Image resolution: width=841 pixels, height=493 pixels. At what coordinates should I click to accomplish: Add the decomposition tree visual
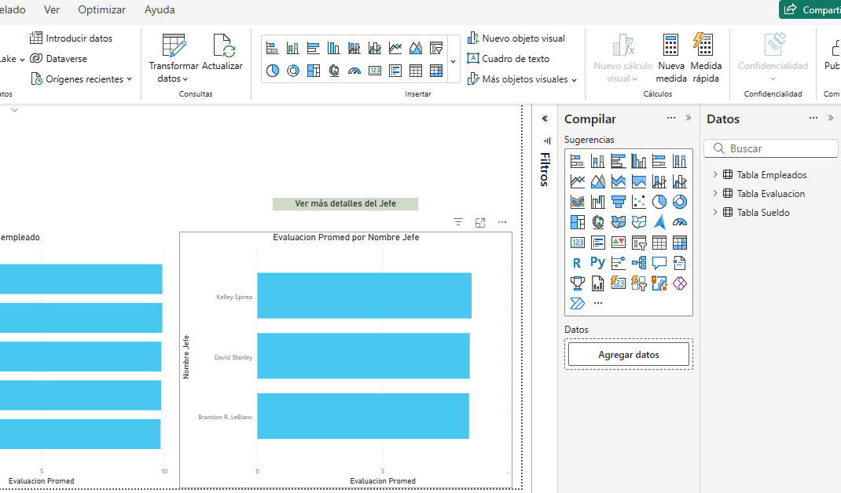(x=638, y=263)
